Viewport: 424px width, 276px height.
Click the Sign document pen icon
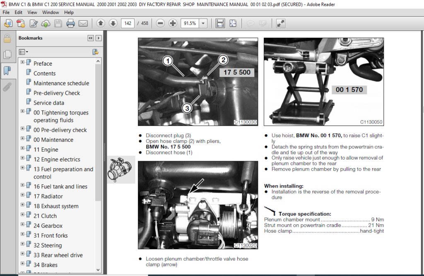click(x=34, y=24)
